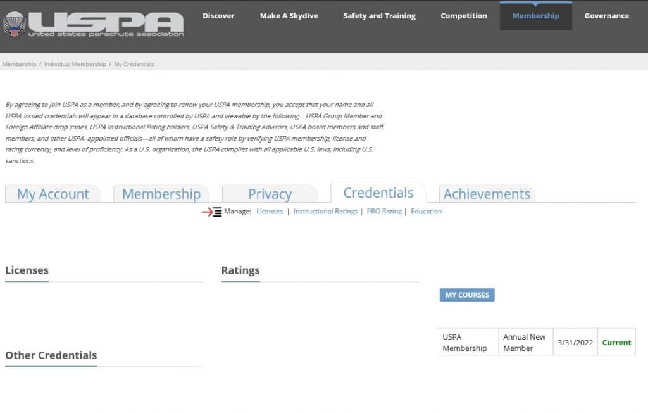Click the Ratings section heading
648x413 pixels.
tap(240, 270)
